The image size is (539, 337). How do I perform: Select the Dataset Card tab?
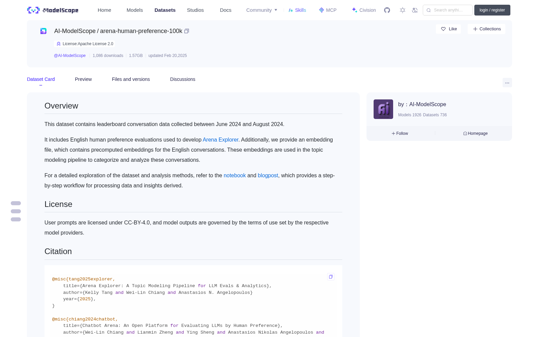point(41,79)
